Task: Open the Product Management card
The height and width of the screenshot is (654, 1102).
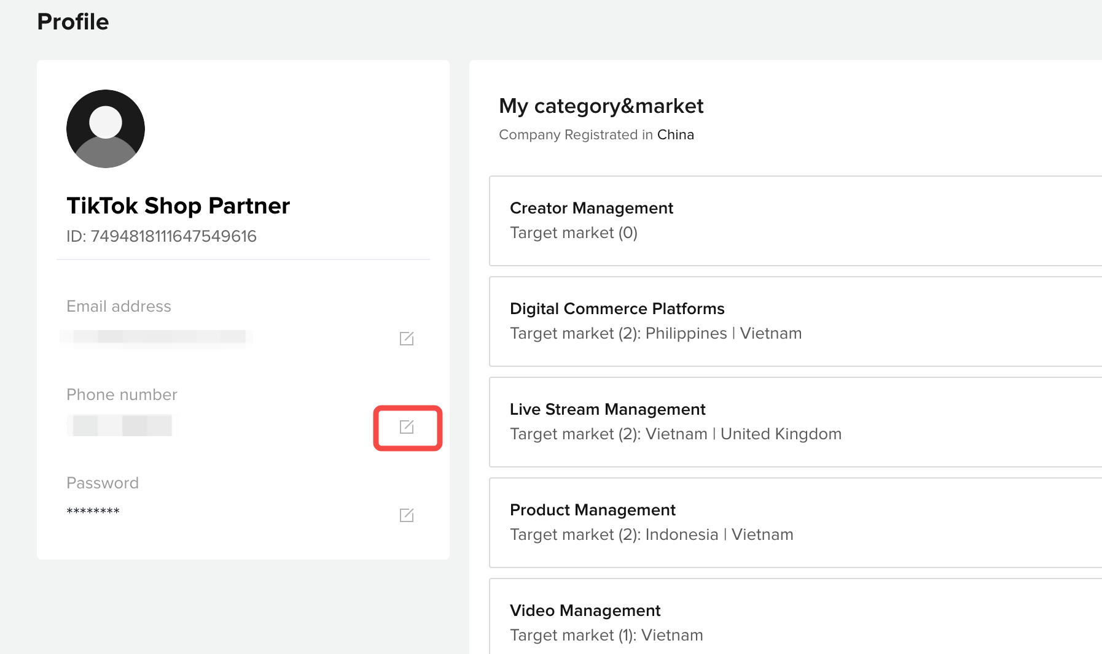Action: tap(795, 523)
